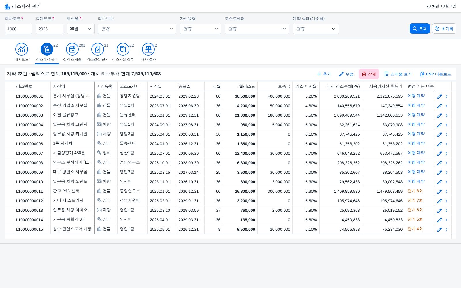Click edit pencil for row L10000000015
461x288 pixels.
coord(440,230)
